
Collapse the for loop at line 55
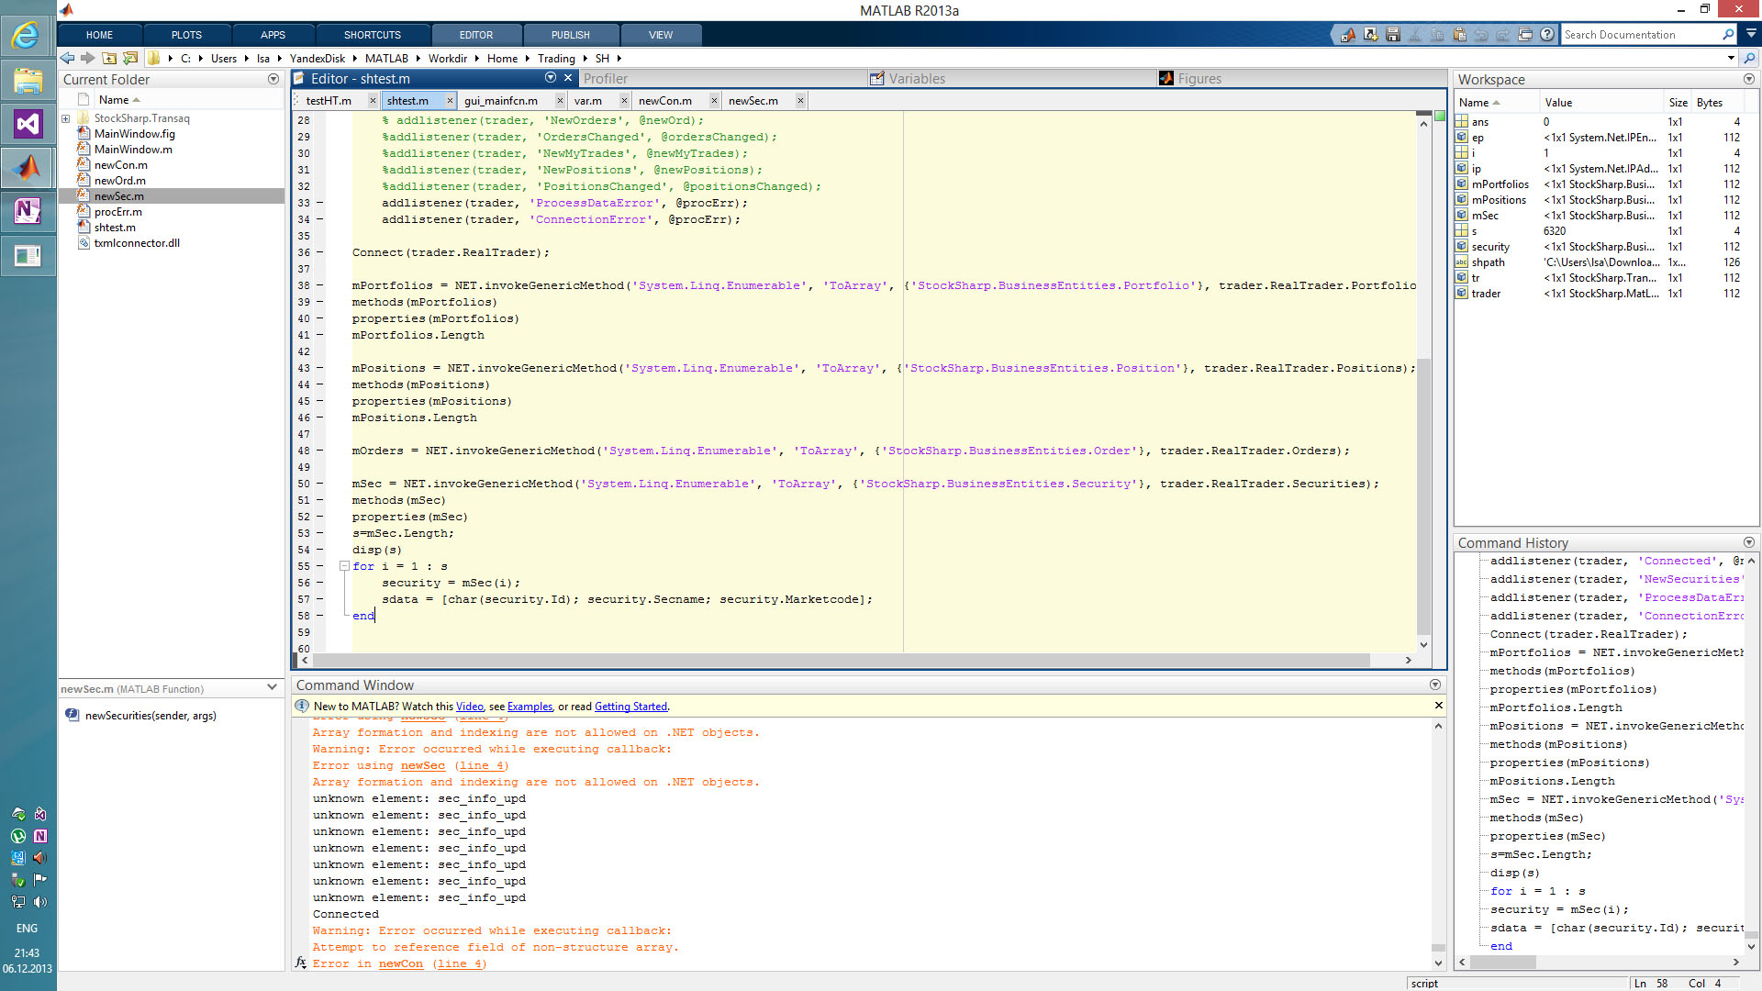[x=344, y=566]
